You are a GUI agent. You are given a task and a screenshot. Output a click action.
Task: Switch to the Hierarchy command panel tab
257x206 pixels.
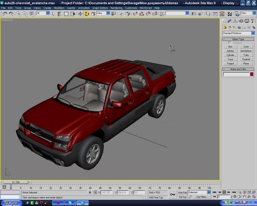pos(235,21)
